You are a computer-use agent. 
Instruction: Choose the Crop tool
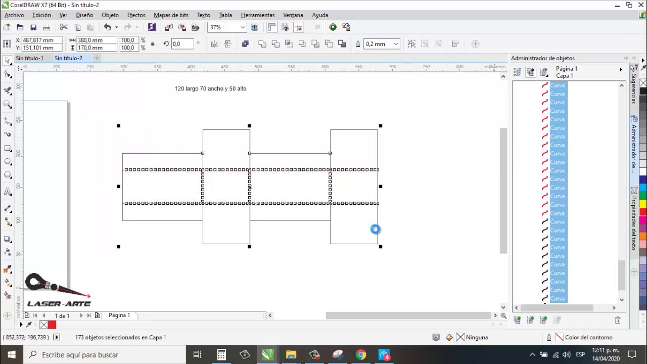(x=8, y=90)
